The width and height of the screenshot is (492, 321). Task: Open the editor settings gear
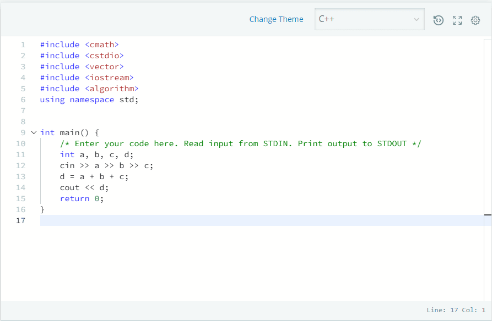475,20
